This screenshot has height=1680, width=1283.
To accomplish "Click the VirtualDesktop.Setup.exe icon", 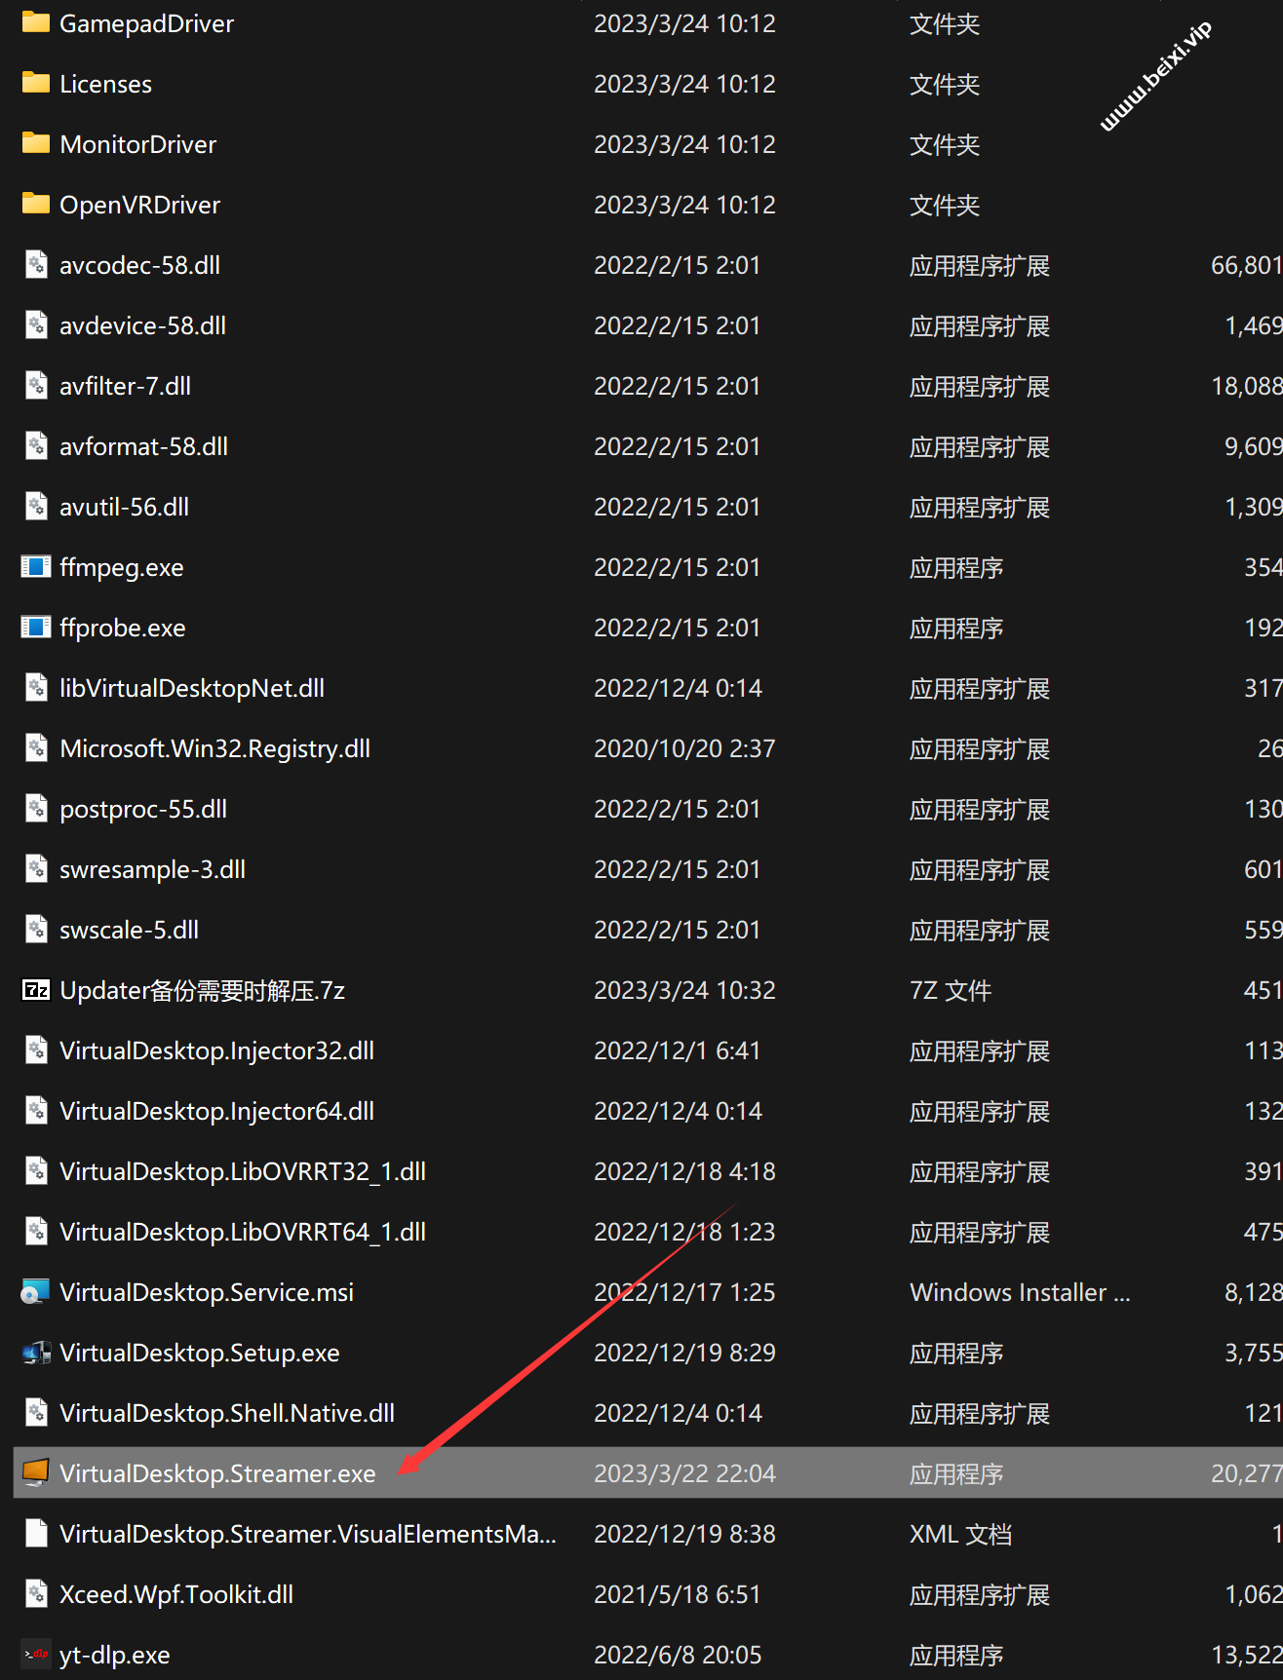I will [x=36, y=1352].
